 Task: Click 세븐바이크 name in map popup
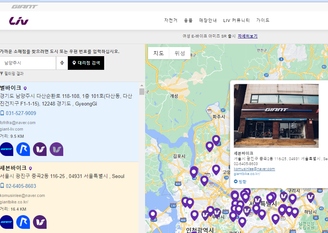tap(244, 153)
